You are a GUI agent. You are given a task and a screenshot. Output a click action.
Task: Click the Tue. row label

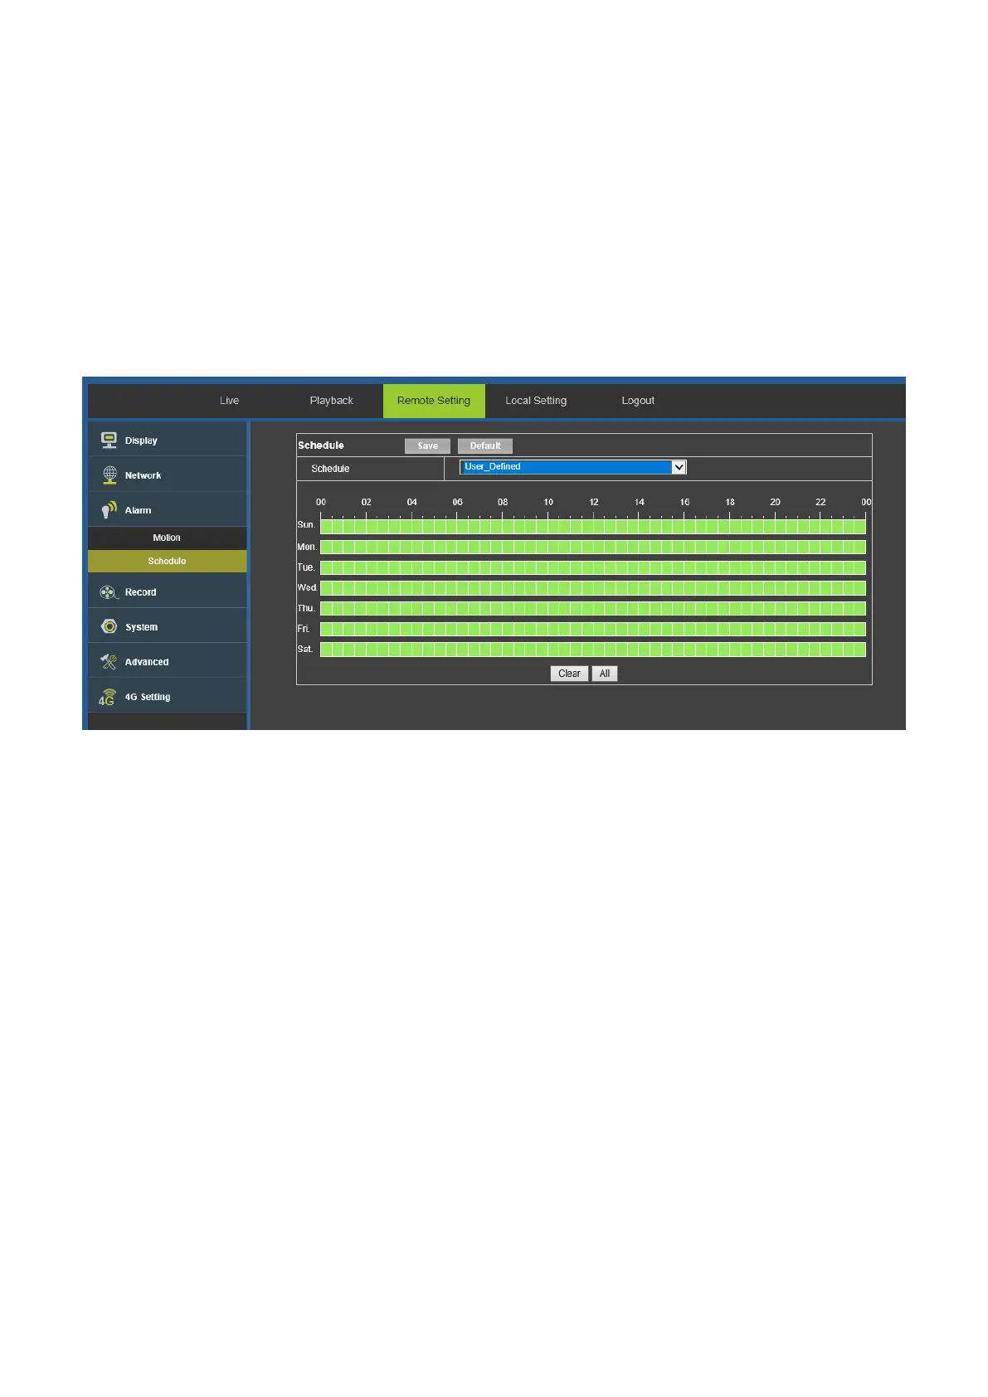pyautogui.click(x=306, y=567)
